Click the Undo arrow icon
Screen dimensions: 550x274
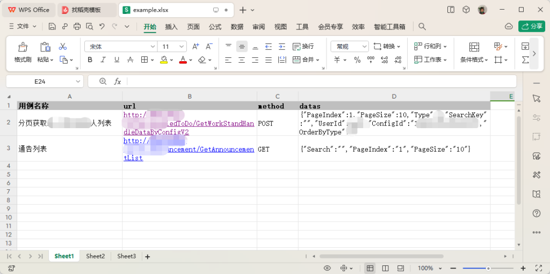(102, 26)
